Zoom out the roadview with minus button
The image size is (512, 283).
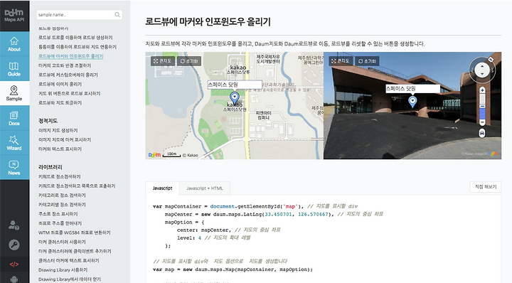click(x=482, y=122)
